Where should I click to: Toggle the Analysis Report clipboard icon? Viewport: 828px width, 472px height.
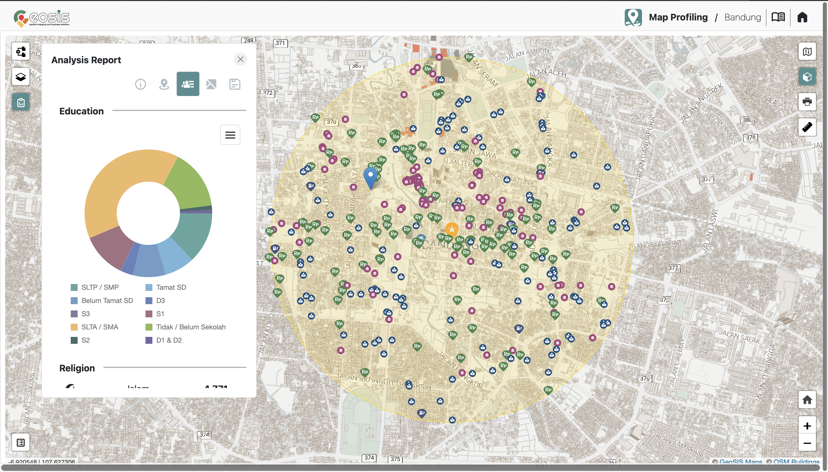[x=21, y=102]
